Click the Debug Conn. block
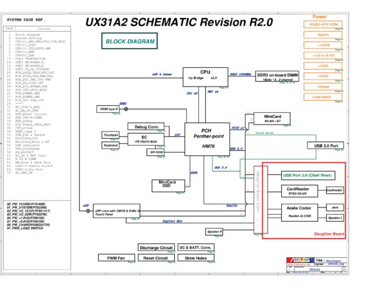The image size is (374, 289). pyautogui.click(x=146, y=126)
